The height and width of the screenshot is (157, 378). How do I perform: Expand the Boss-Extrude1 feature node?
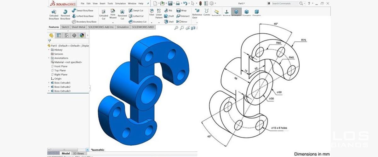[x=49, y=83]
